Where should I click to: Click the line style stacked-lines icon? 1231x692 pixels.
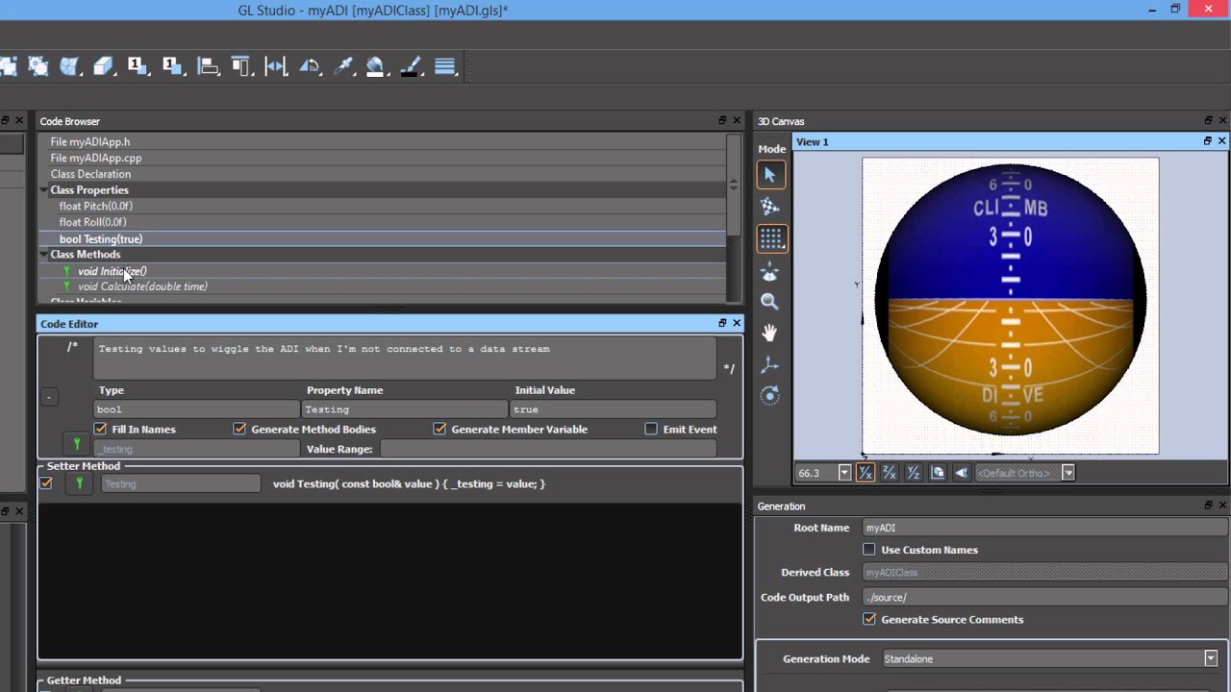(445, 66)
